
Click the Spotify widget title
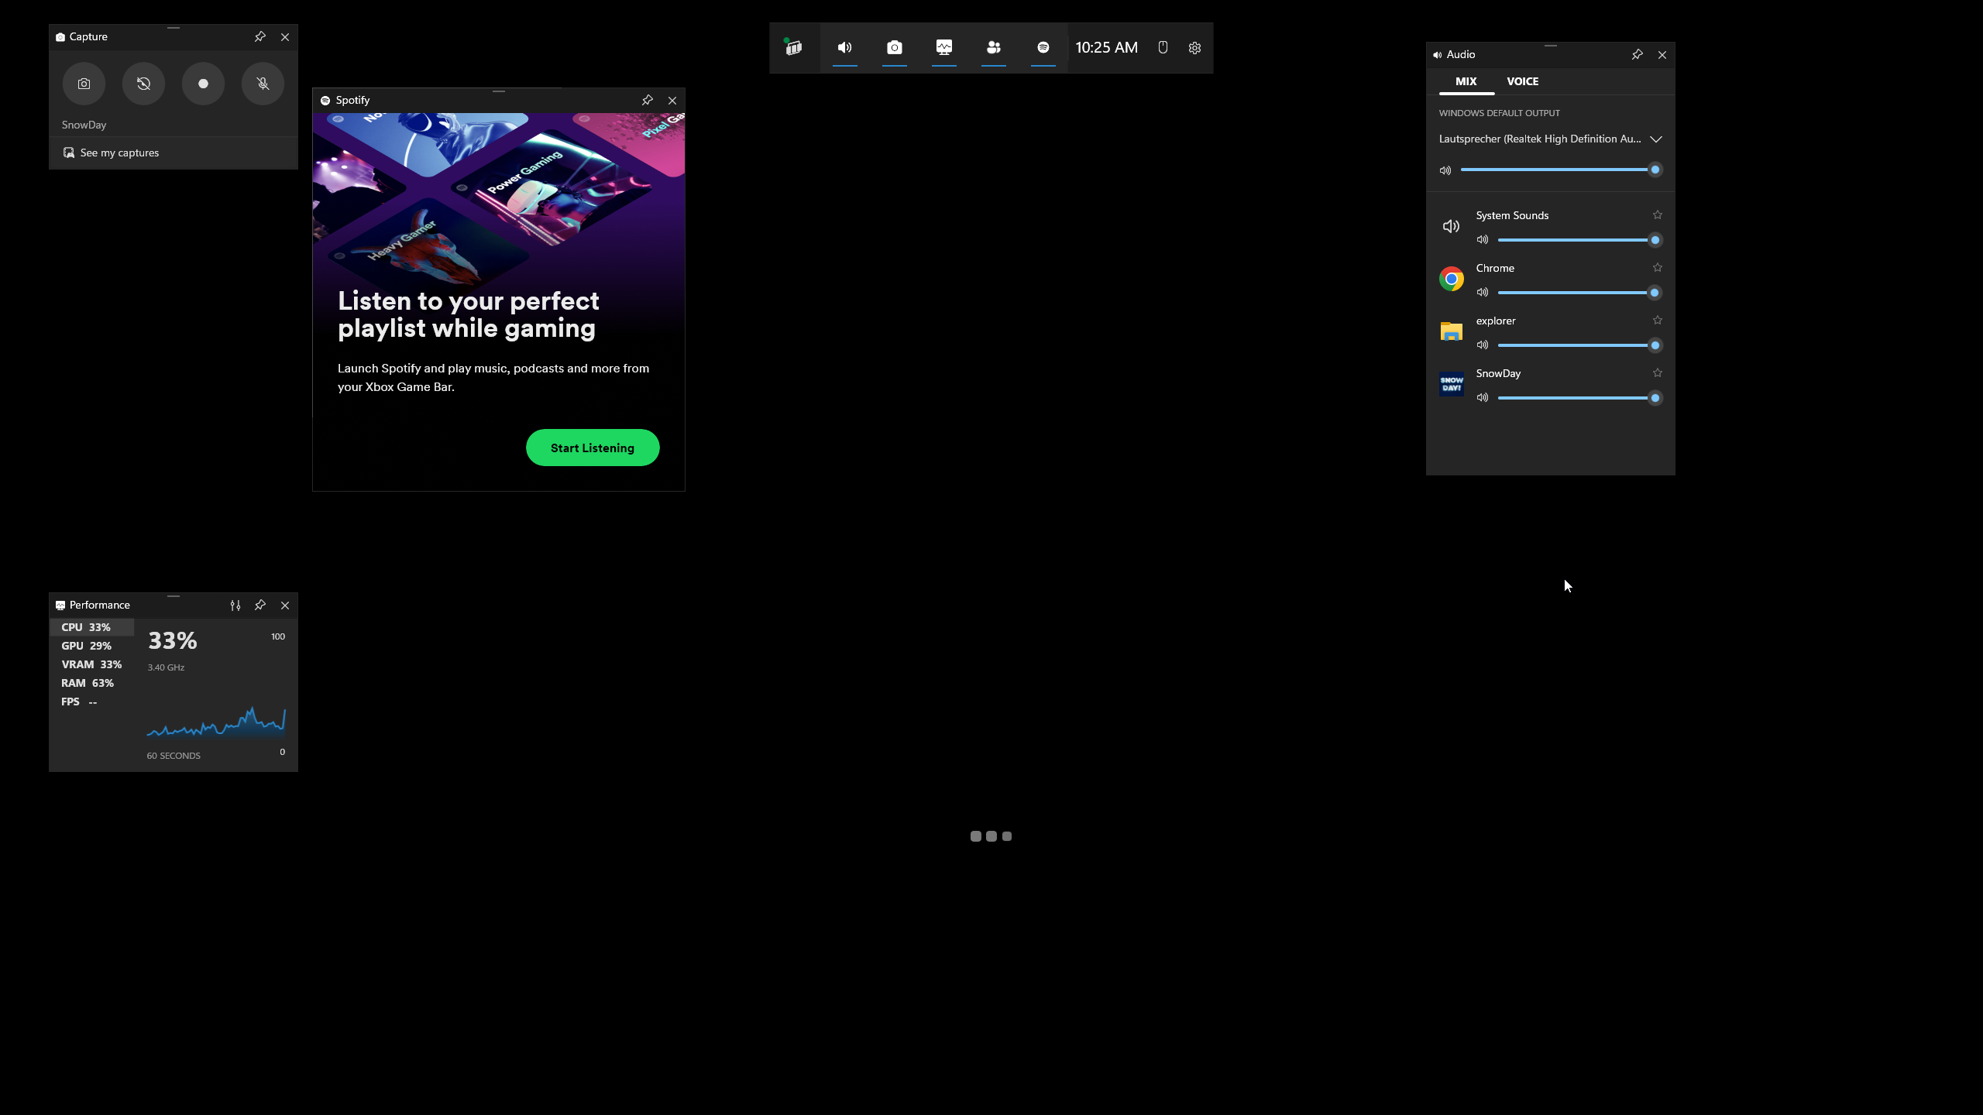[352, 100]
